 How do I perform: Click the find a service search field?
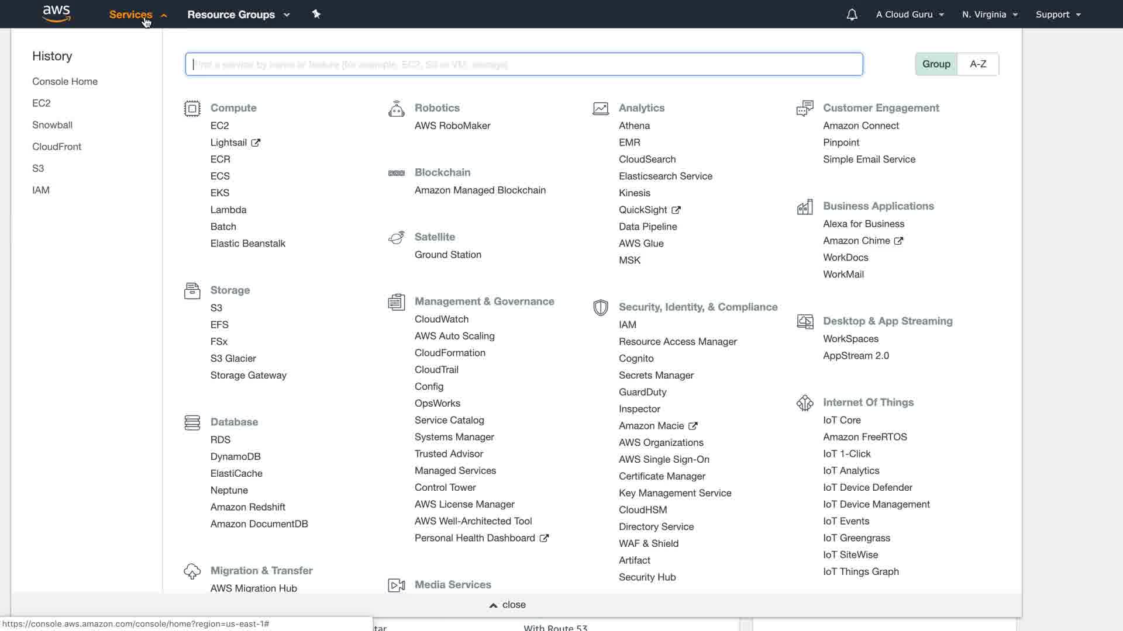pyautogui.click(x=523, y=64)
